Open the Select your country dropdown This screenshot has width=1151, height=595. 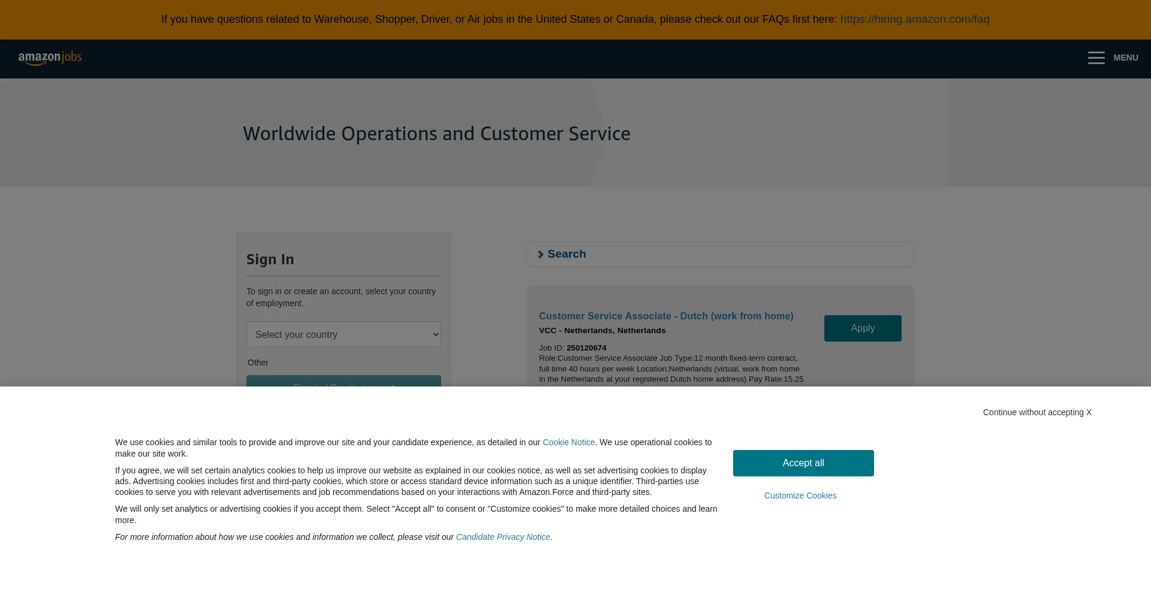(x=344, y=334)
